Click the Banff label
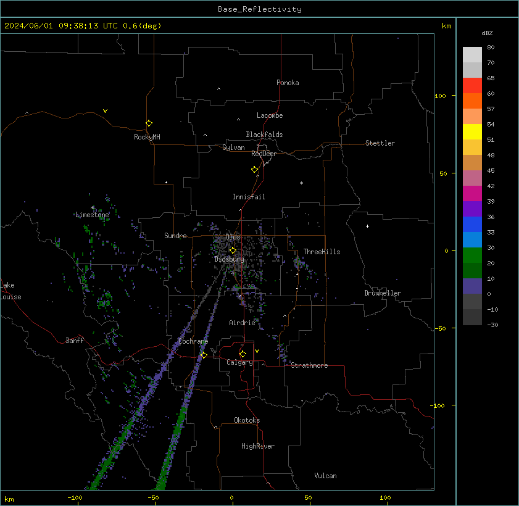This screenshot has height=506, width=519. [x=75, y=341]
